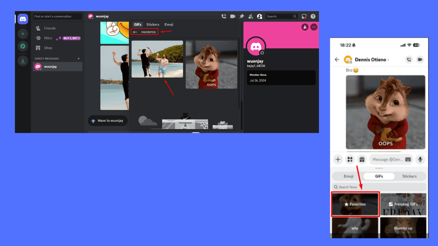Switch to the Stickers tab in desktop picker
438x246 pixels.
[153, 25]
